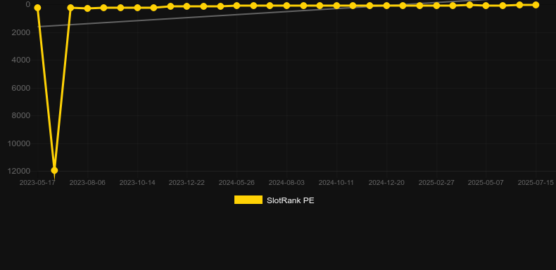Viewport: 556px width, 270px height.
Task: Select the lowest data point near 12000
Action: click(54, 170)
